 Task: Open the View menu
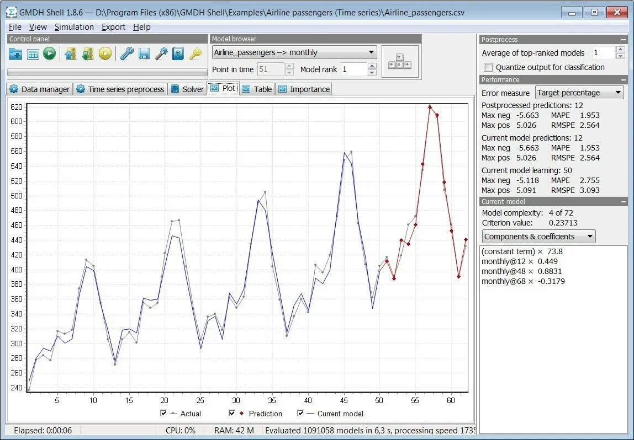click(38, 27)
